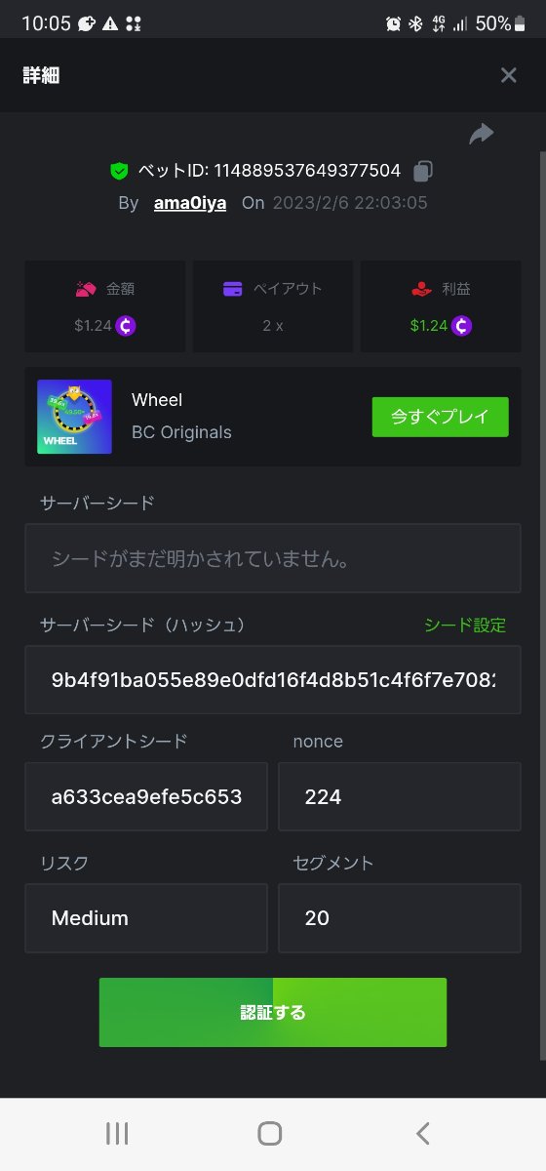This screenshot has width=546, height=1171.
Task: Click the green verified shield icon
Action: 119,171
